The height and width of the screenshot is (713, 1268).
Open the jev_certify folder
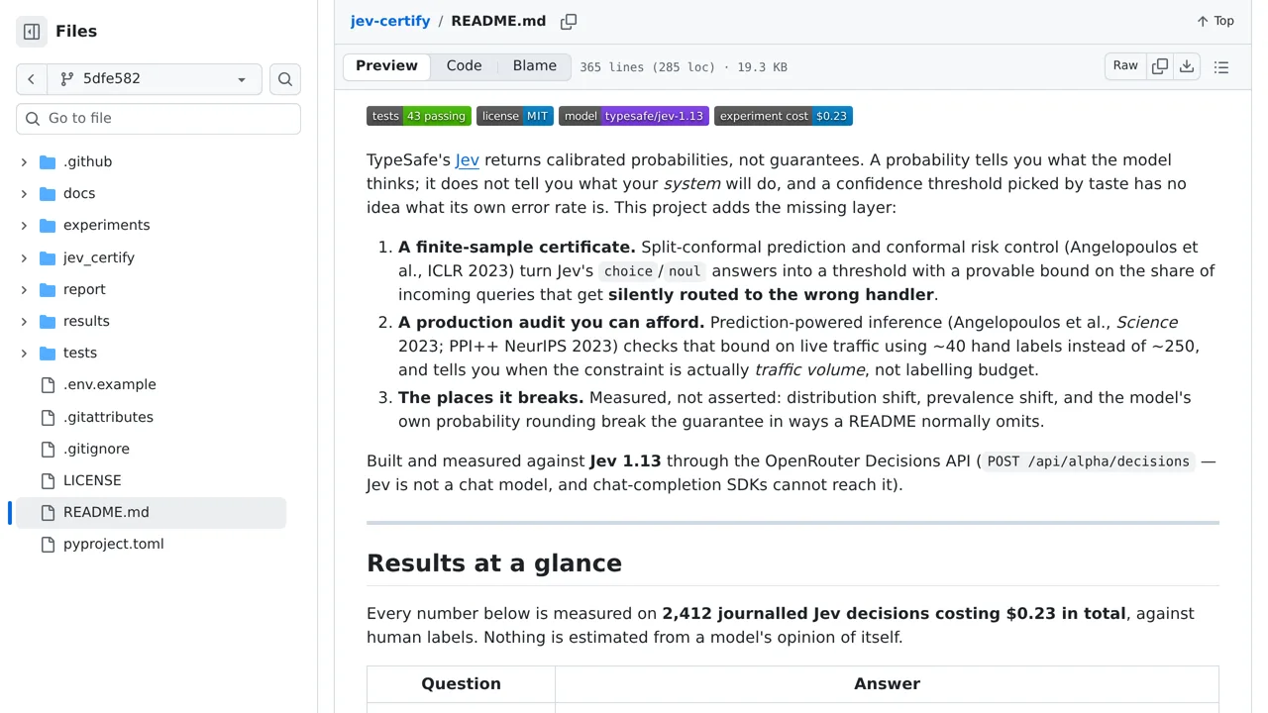coord(98,257)
